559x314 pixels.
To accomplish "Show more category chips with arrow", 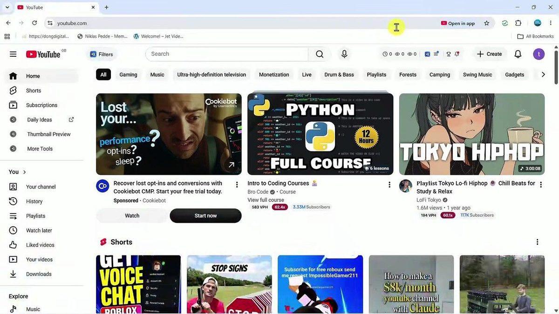I will 543,74.
